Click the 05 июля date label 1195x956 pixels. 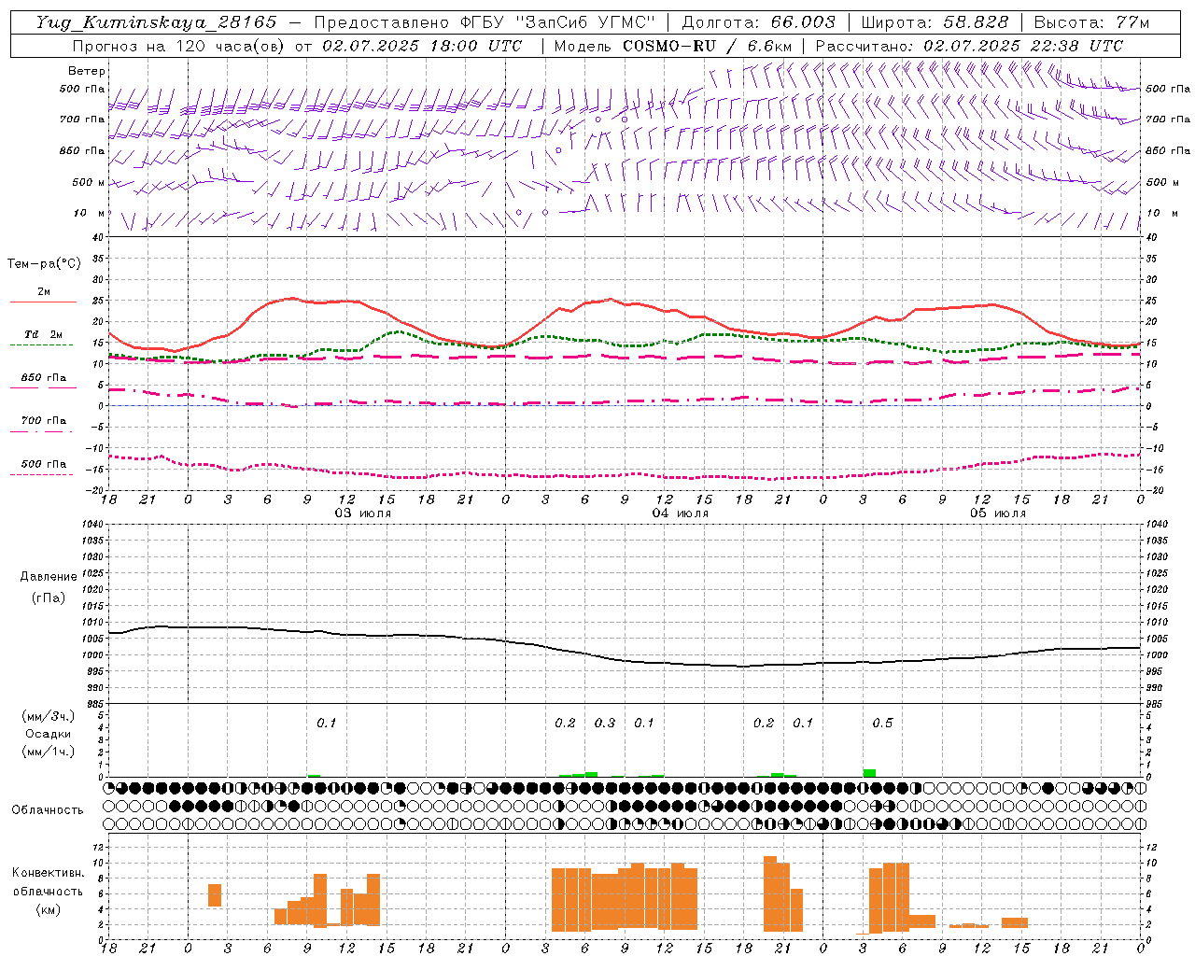click(997, 513)
